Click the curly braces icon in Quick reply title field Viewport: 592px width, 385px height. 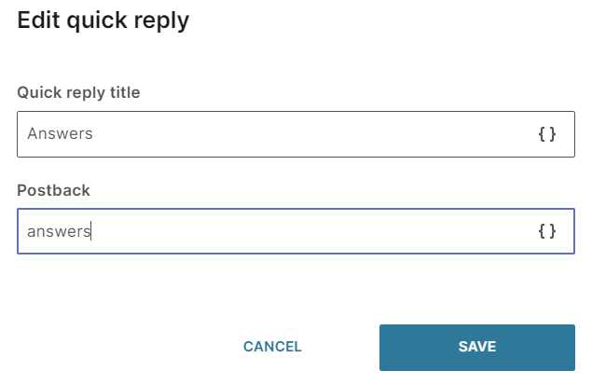point(547,134)
